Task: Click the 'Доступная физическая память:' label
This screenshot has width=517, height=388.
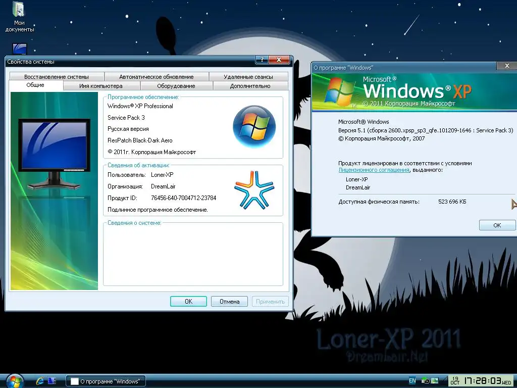Action: [x=379, y=202]
